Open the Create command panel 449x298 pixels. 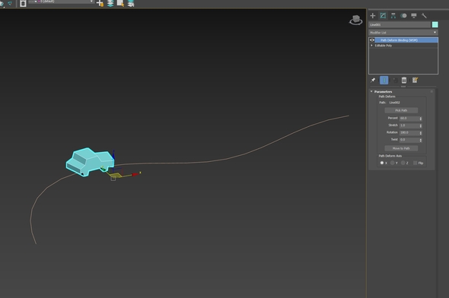373,16
